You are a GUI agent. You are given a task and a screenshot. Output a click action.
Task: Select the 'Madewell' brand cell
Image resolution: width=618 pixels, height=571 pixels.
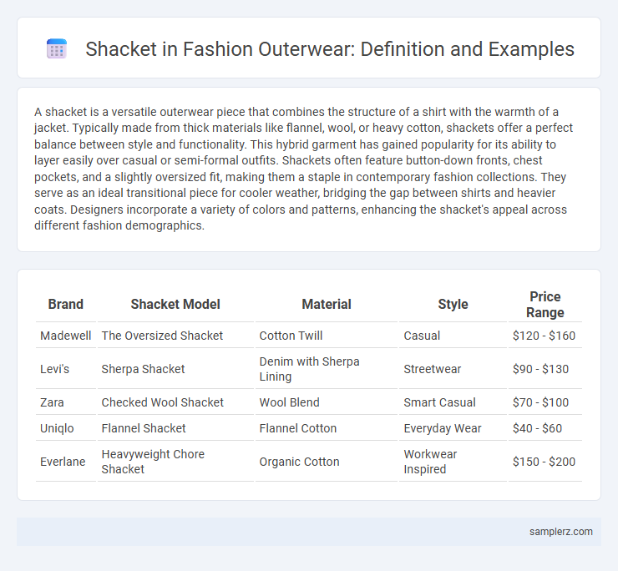(x=65, y=336)
